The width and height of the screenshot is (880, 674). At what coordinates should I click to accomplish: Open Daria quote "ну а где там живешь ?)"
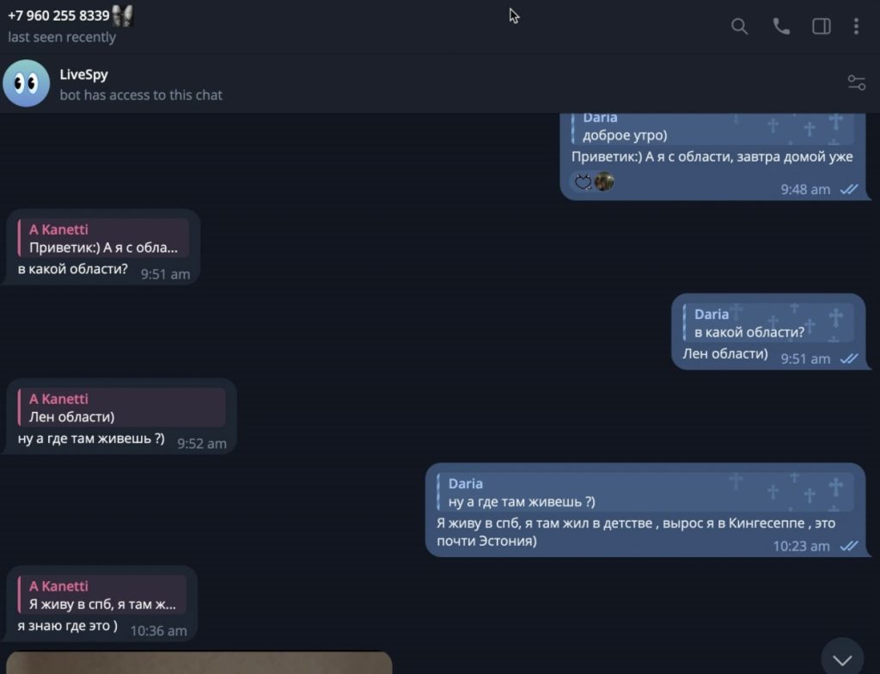coord(645,493)
